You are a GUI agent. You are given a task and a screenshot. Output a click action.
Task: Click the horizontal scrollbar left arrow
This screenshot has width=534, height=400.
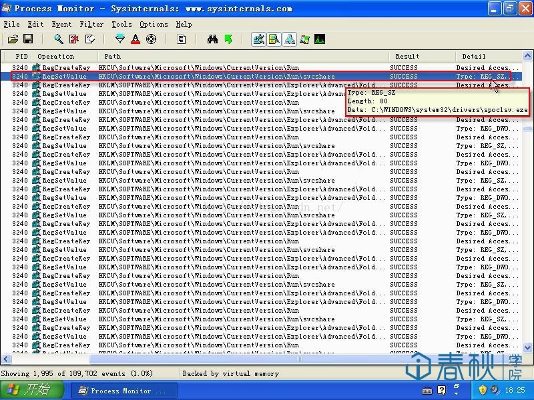pos(6,359)
